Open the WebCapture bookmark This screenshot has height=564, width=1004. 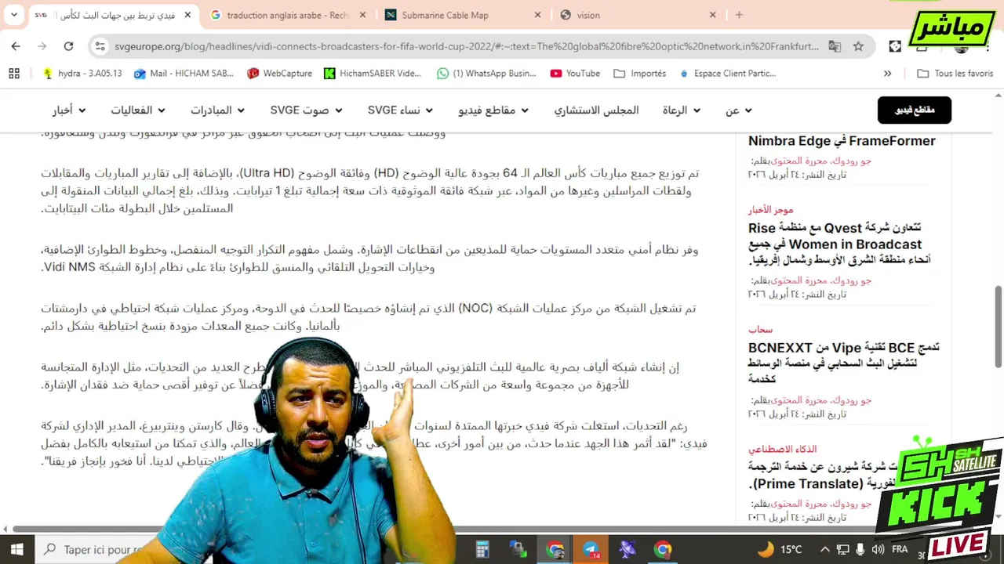coord(279,73)
